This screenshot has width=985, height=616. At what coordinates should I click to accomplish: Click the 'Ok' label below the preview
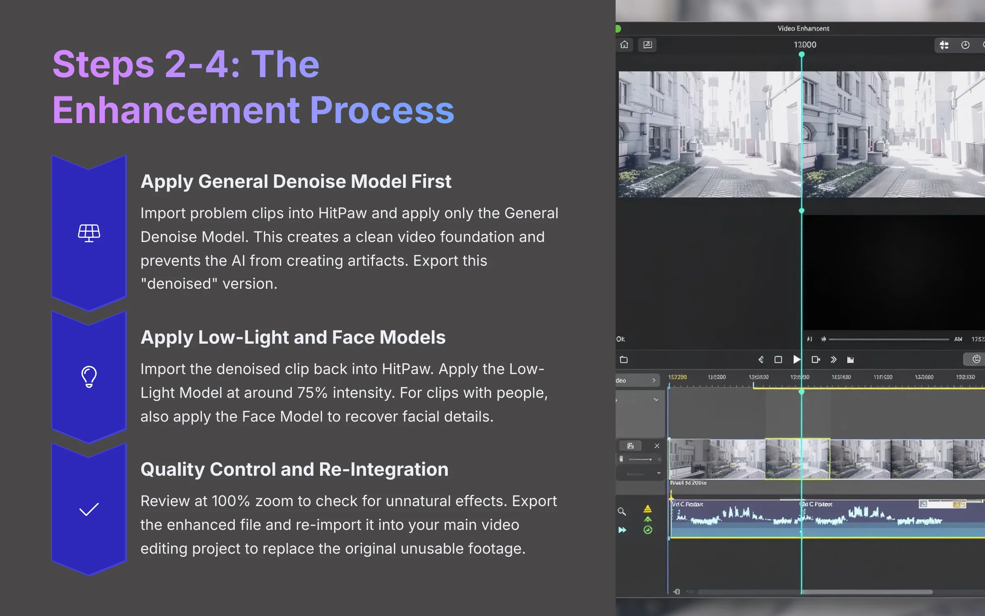[620, 339]
